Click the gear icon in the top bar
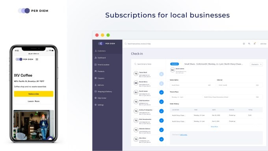This screenshot has width=268, height=151. click(x=244, y=44)
